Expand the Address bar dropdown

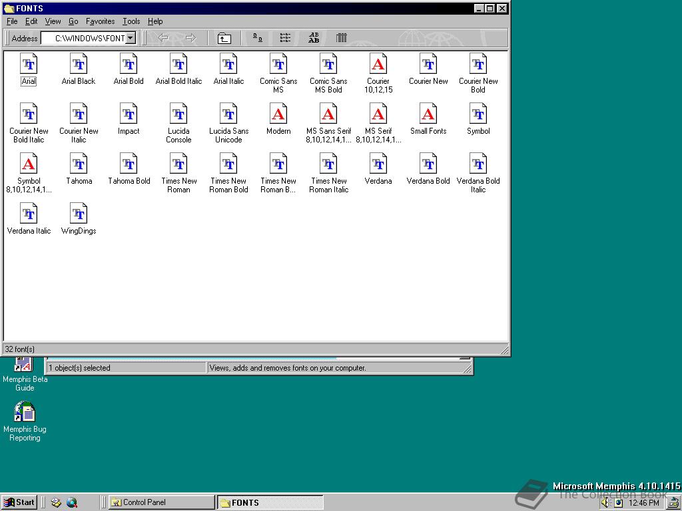pos(131,38)
